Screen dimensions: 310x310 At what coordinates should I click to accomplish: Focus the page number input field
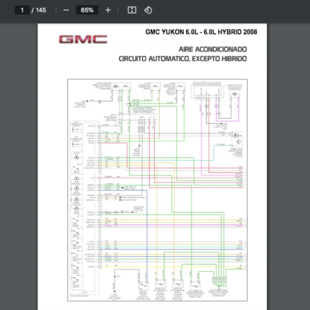(x=22, y=10)
